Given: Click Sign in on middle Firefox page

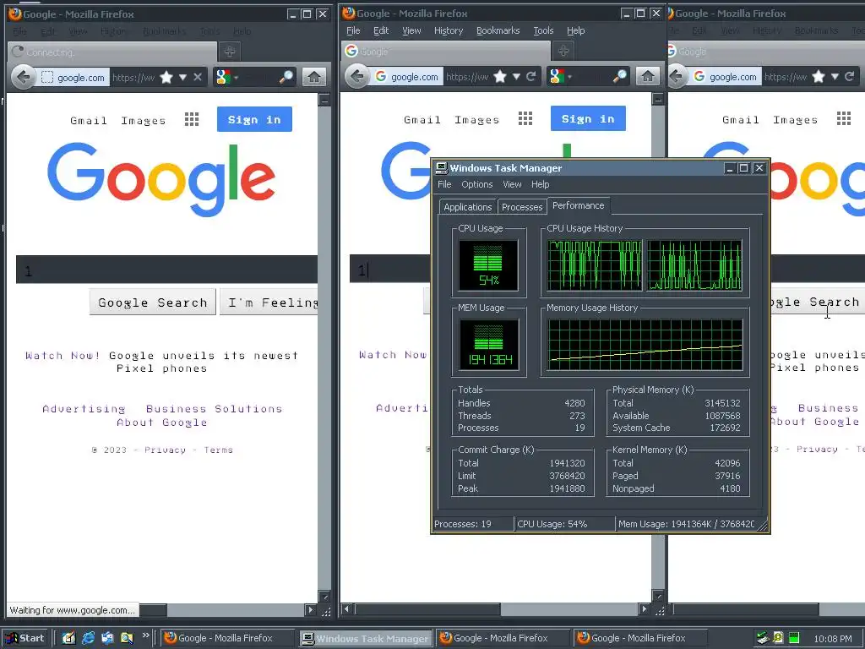Looking at the screenshot, I should point(588,118).
